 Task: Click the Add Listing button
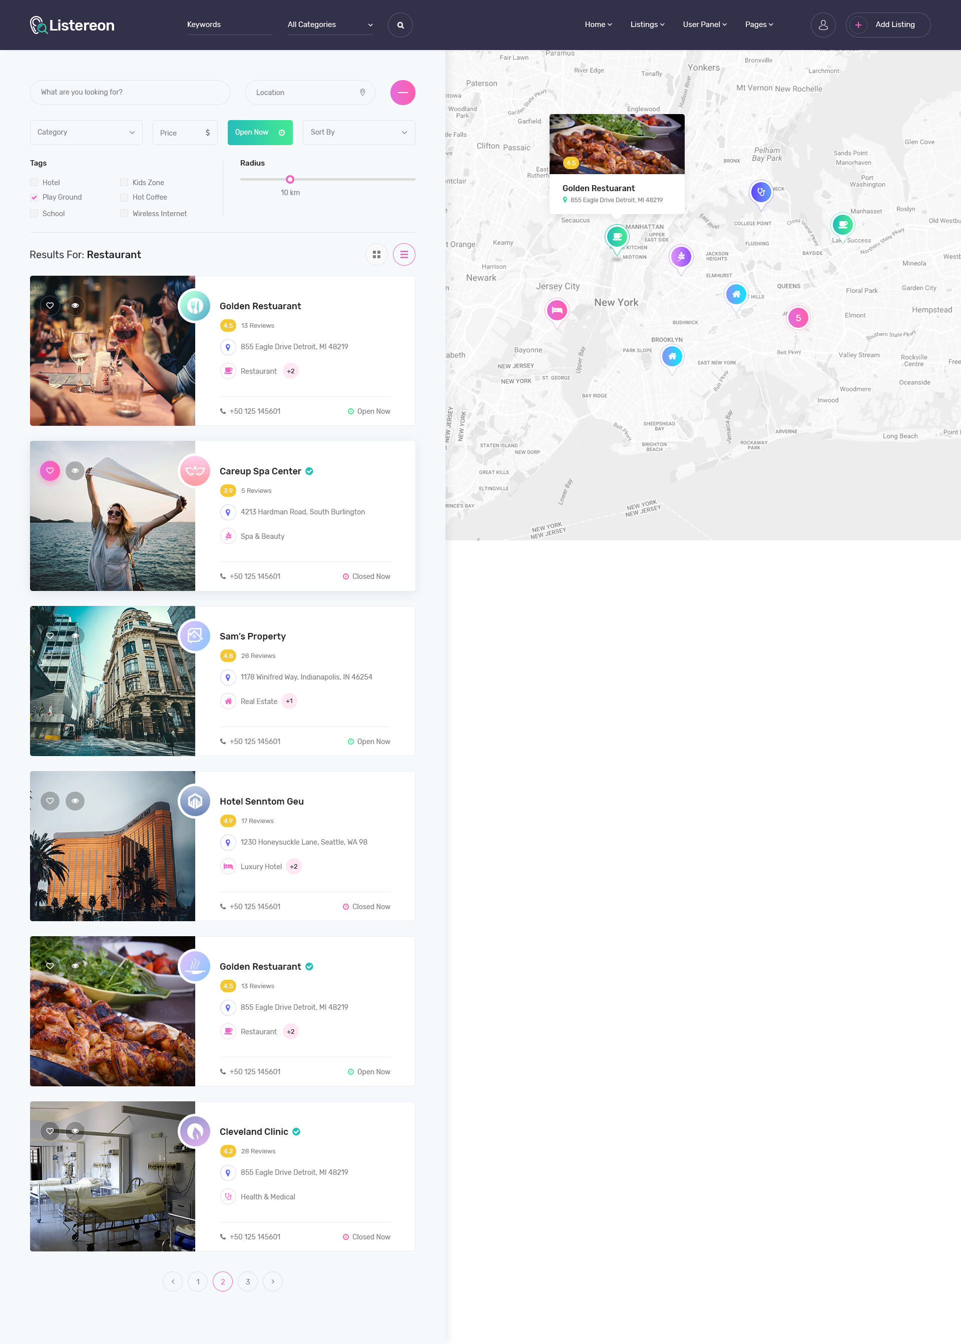(887, 25)
